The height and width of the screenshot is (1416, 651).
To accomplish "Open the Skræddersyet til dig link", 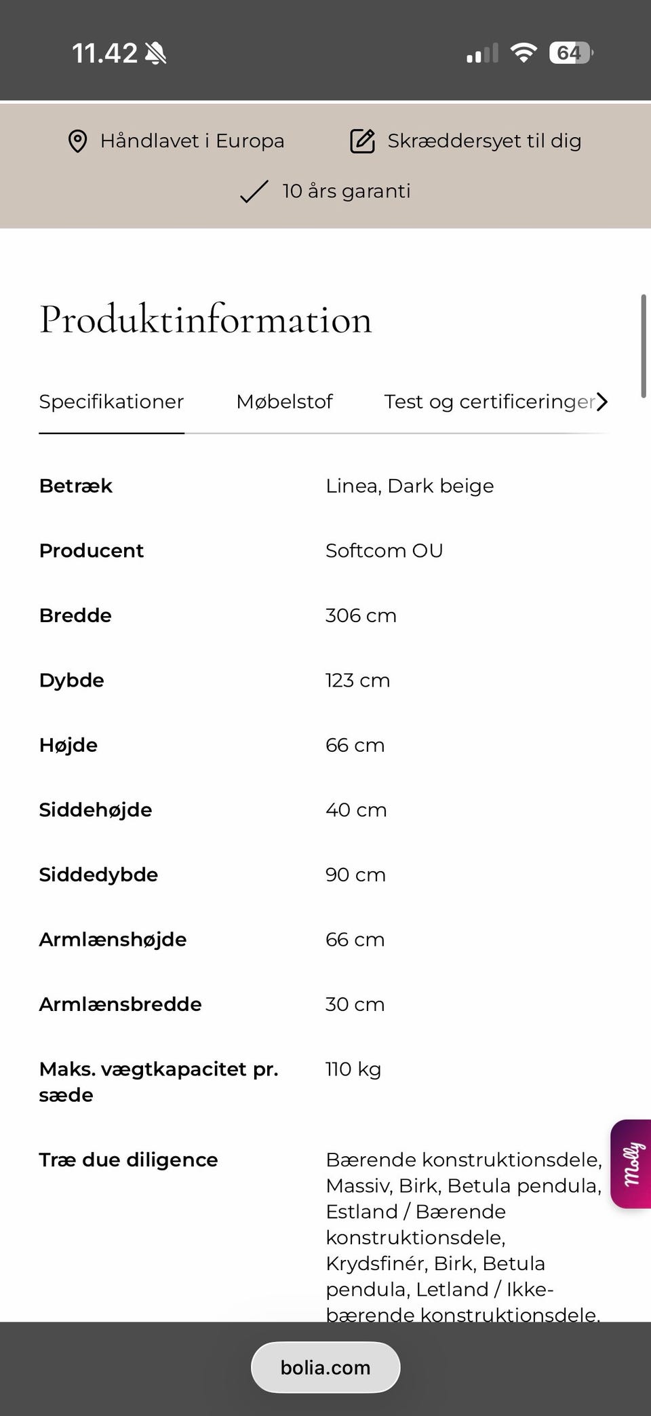I will [x=484, y=140].
